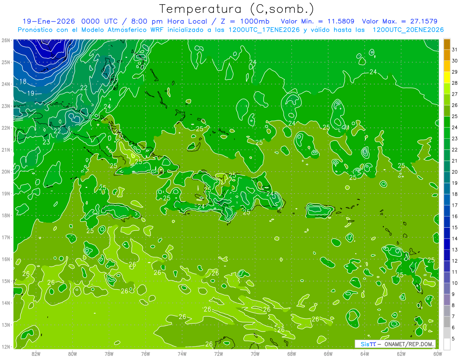
Task: Click the brown colorbar segment above 31
Action: [447, 44]
